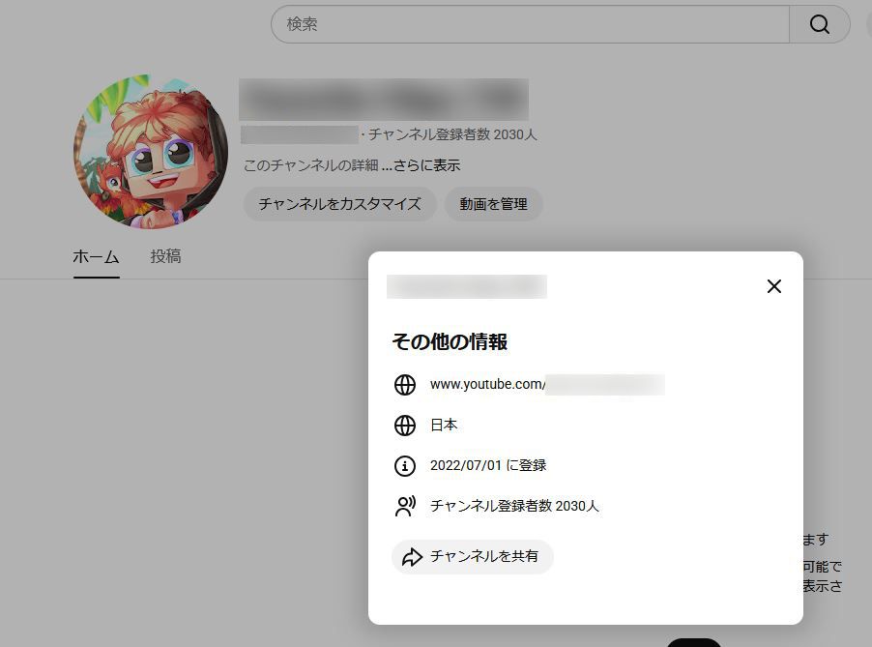Focus the 検索 search field

point(530,24)
